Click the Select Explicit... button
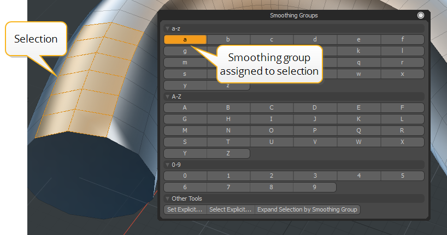Image resolution: width=447 pixels, height=235 pixels. pyautogui.click(x=231, y=209)
